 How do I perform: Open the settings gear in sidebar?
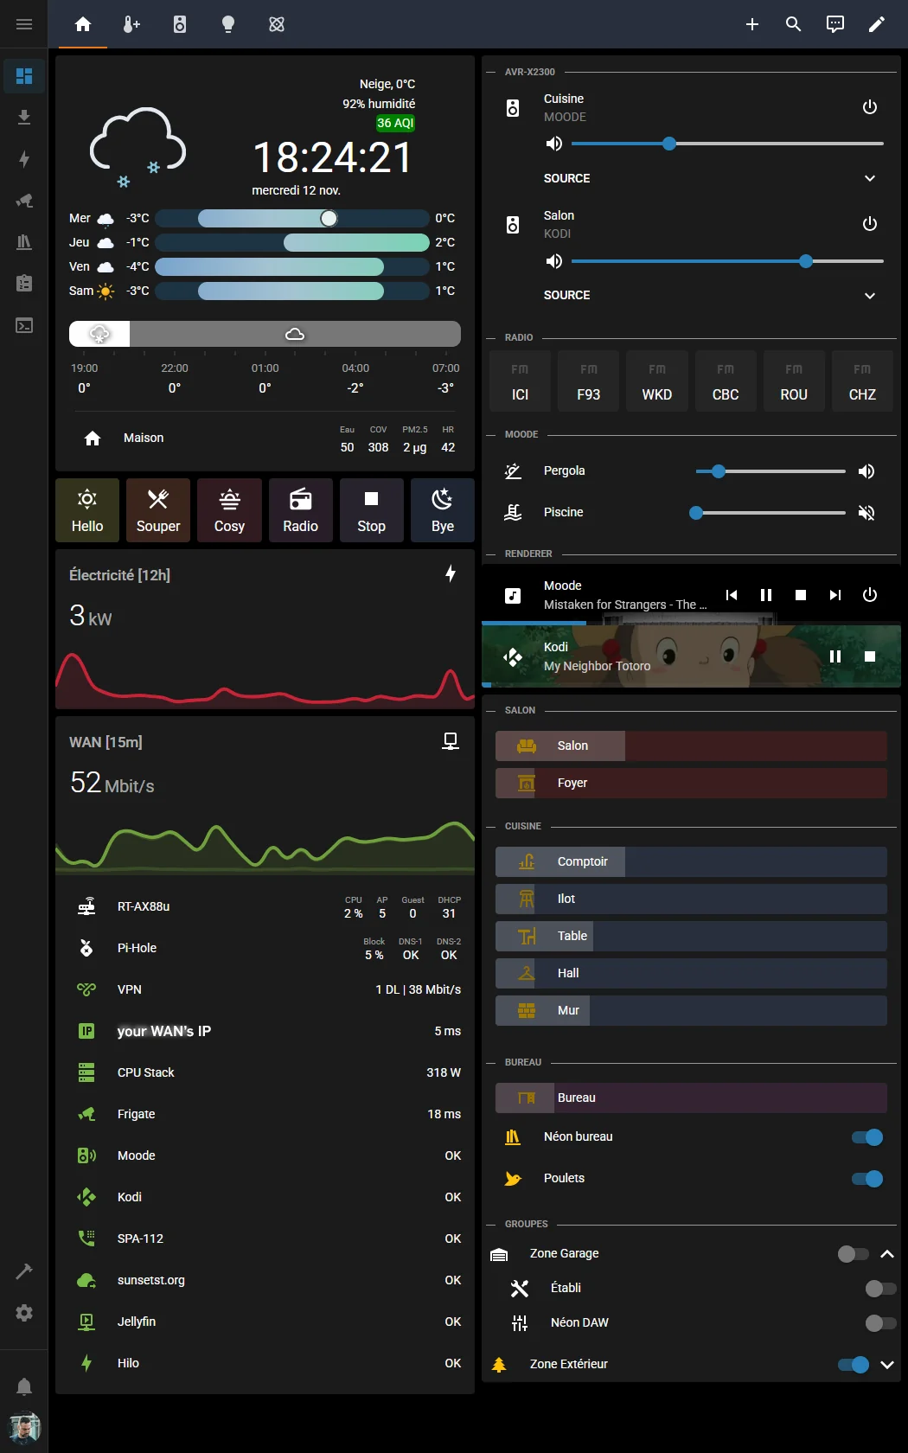pyautogui.click(x=24, y=1312)
